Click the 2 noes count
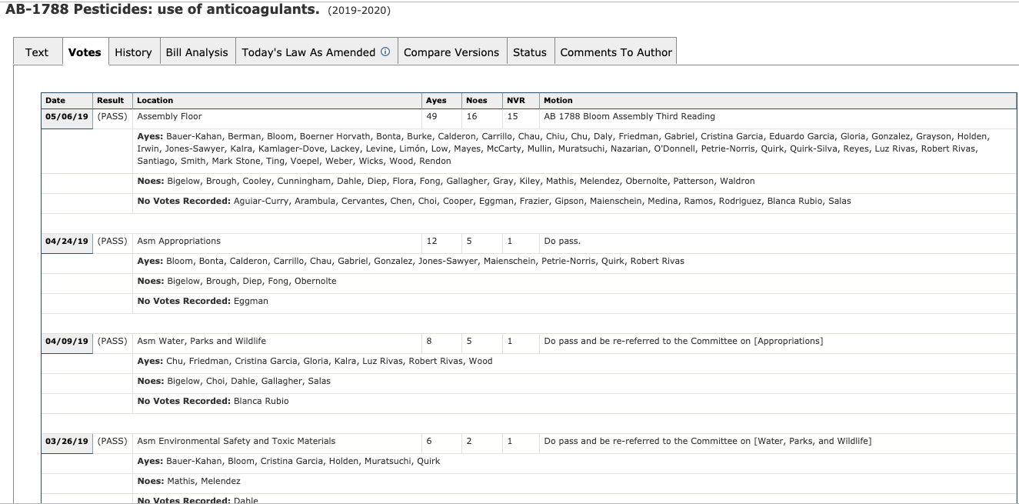The height and width of the screenshot is (504, 1019). [x=469, y=442]
